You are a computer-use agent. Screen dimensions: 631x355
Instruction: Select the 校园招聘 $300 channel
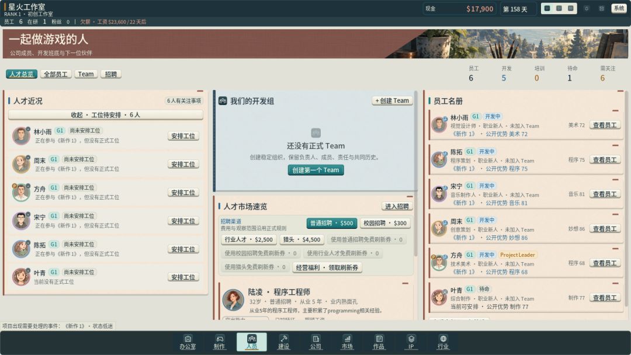click(x=385, y=223)
